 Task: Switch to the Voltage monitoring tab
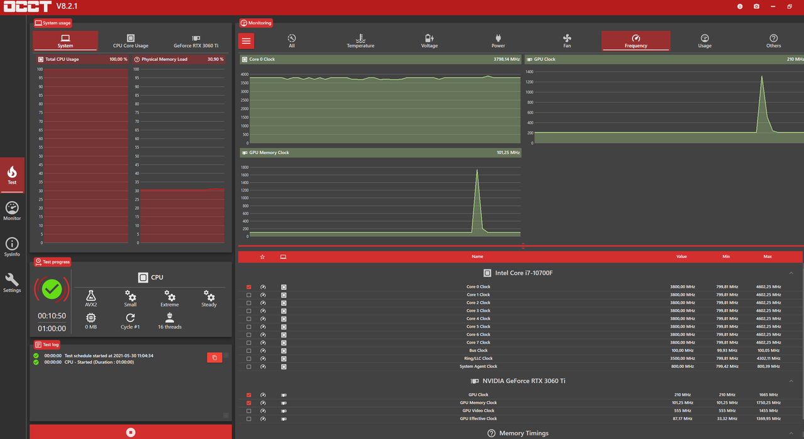coord(430,41)
